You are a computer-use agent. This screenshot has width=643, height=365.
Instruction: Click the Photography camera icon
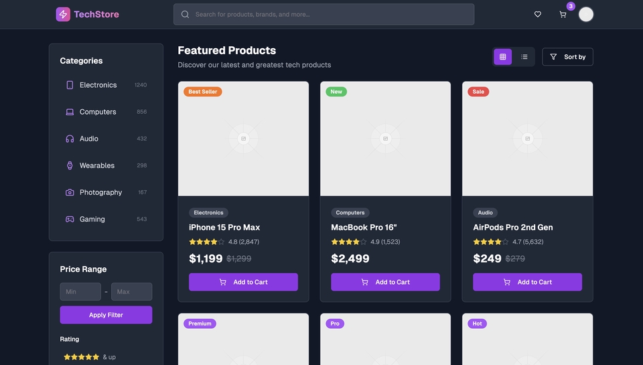[x=70, y=192]
